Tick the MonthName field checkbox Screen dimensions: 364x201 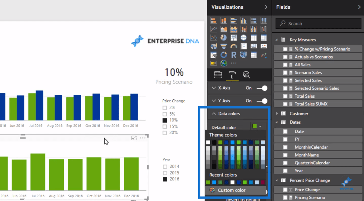[285, 155]
